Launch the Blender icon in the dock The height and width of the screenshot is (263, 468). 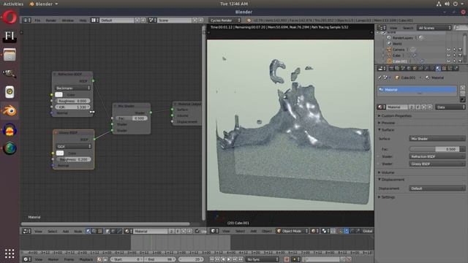tap(10, 111)
